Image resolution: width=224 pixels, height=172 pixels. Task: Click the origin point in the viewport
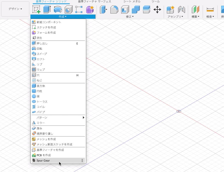179,111
